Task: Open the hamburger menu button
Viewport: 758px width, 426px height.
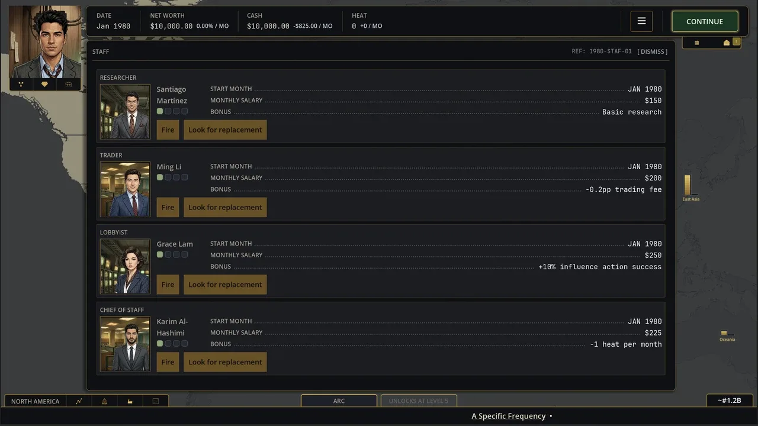Action: 641,21
